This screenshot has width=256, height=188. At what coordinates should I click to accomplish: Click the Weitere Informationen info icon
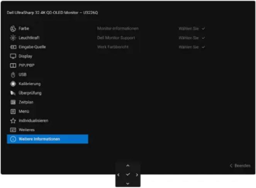[13, 139]
